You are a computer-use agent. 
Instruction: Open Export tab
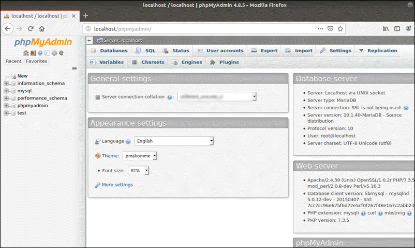[x=264, y=51]
